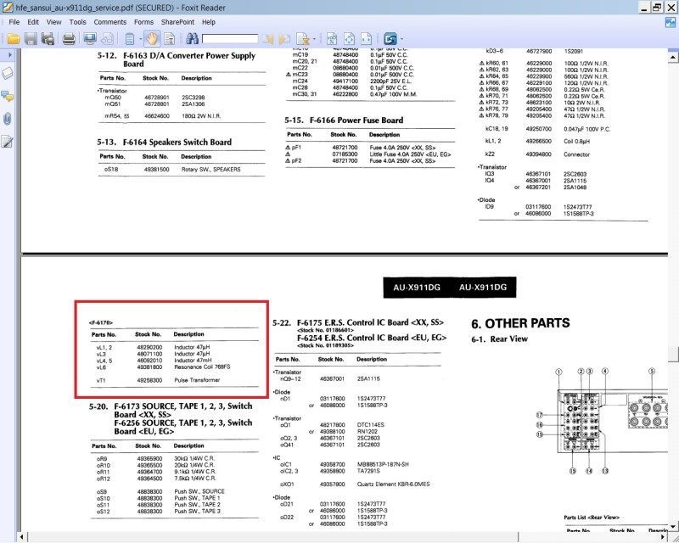Viewport: 679px width, 543px height.
Task: Click the Foxit Reader title bar icon
Action: [8, 8]
